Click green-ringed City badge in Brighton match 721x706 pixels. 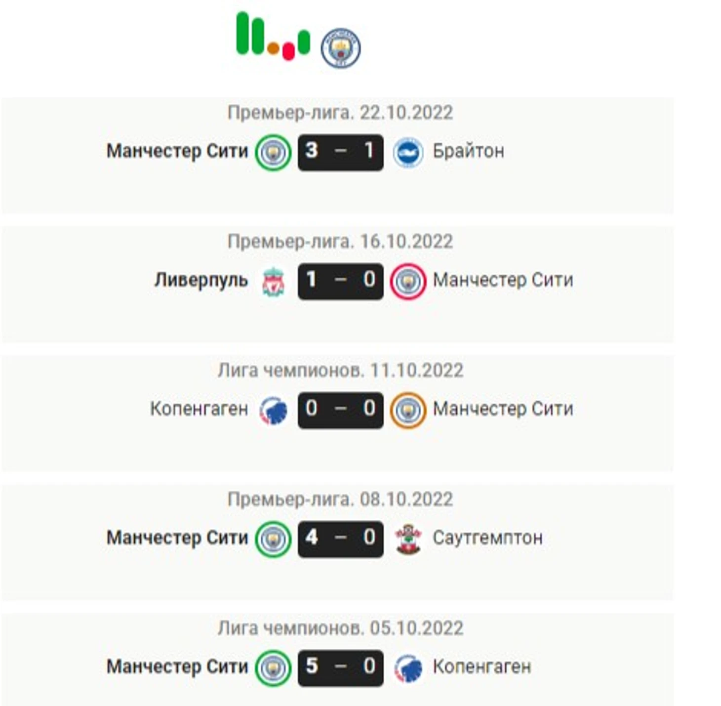(x=273, y=153)
